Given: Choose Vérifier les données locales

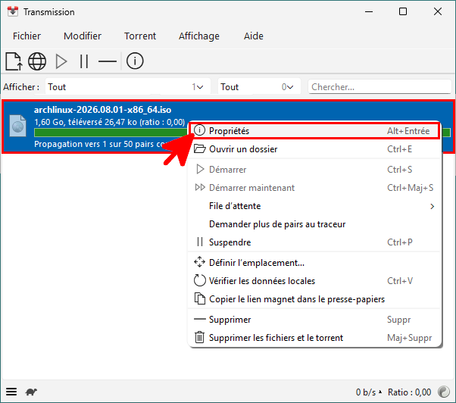Looking at the screenshot, I should tap(315, 281).
